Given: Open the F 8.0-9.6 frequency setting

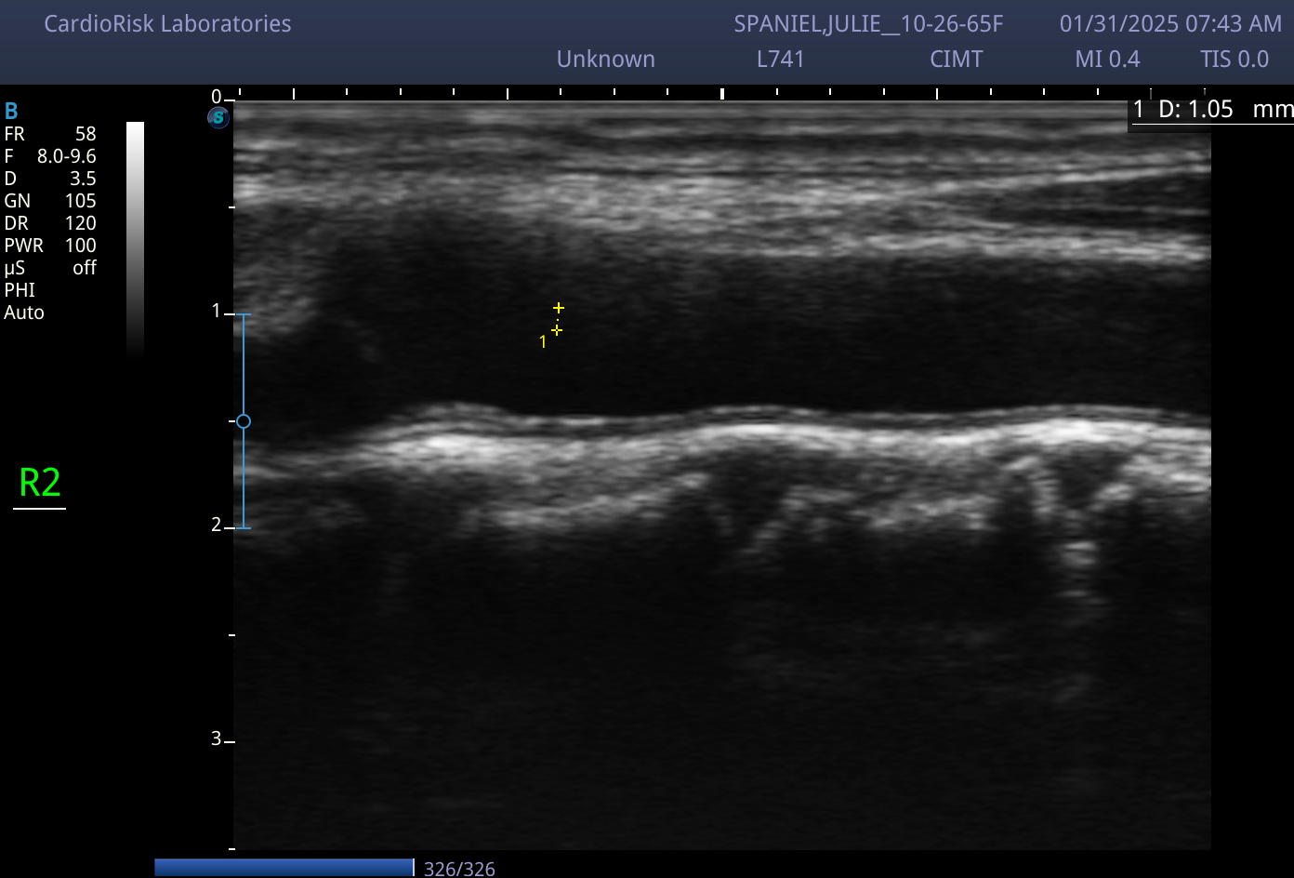Looking at the screenshot, I should tap(50, 156).
